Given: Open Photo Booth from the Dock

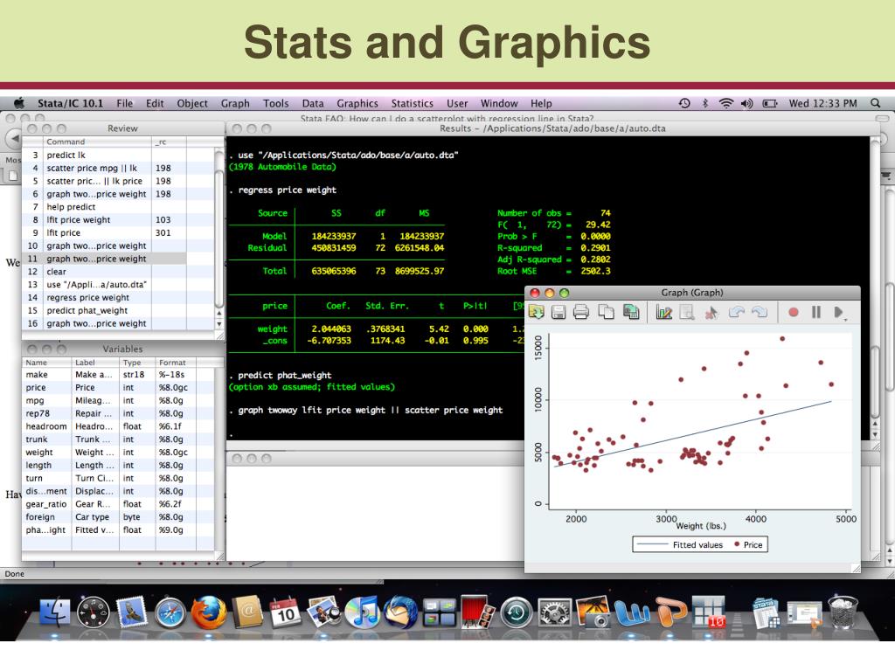Looking at the screenshot, I should (478, 612).
